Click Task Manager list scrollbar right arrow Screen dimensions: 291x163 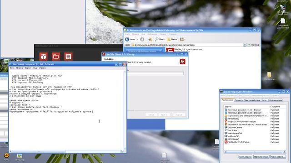coord(284,152)
